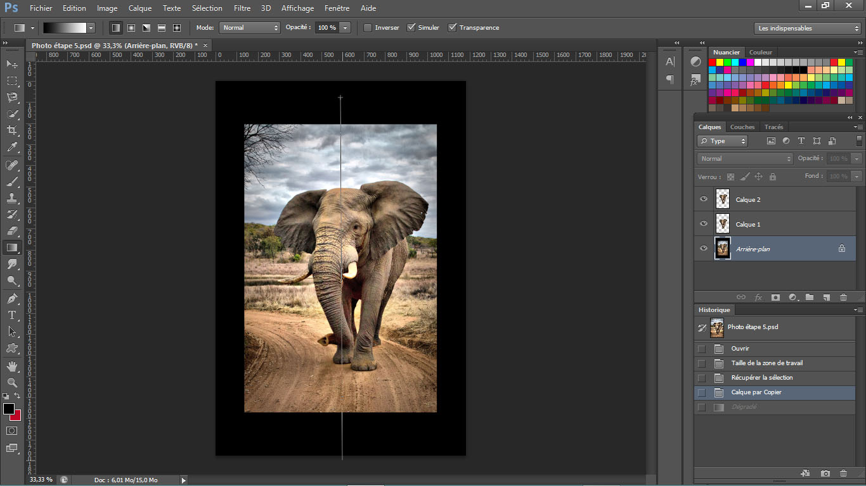Select the Lasso tool
The height and width of the screenshot is (486, 866).
pos(11,97)
